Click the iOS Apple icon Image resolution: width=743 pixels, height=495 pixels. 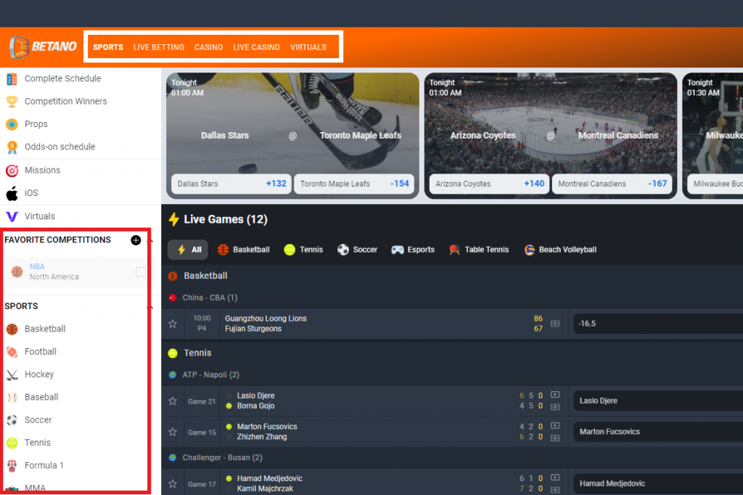(12, 193)
